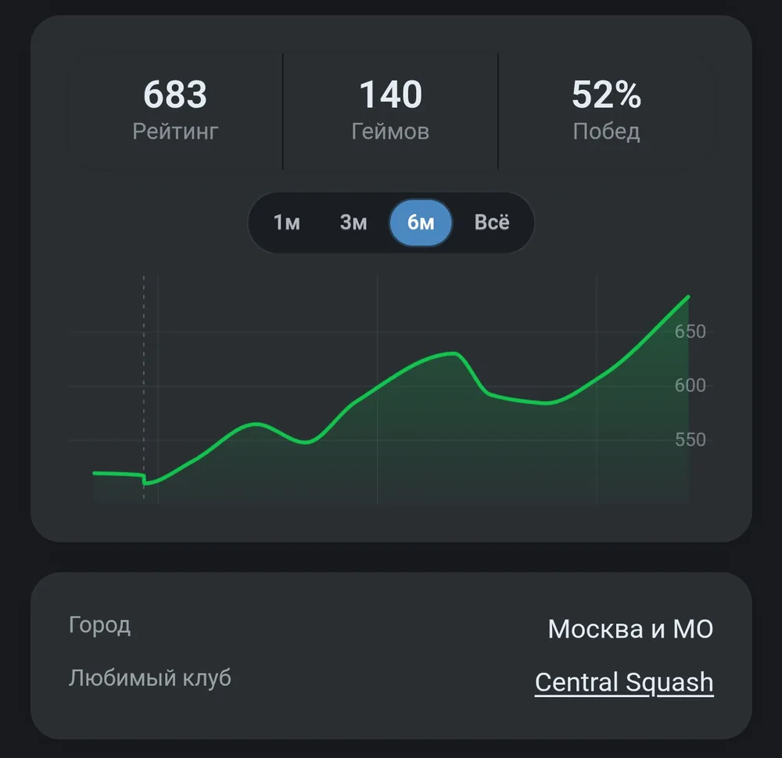Click the 650 axis label

pyautogui.click(x=691, y=332)
